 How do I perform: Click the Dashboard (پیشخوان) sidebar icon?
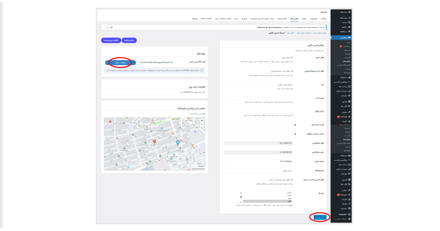349,12
